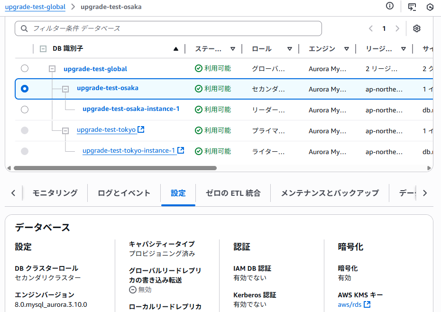The width and height of the screenshot is (441, 312).
Task: Click the hexagon icon at top right
Action: tap(430, 7)
